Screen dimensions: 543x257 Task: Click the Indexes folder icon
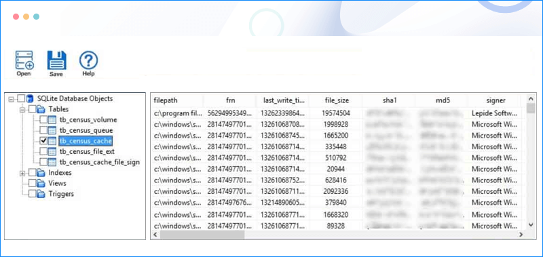(41, 173)
